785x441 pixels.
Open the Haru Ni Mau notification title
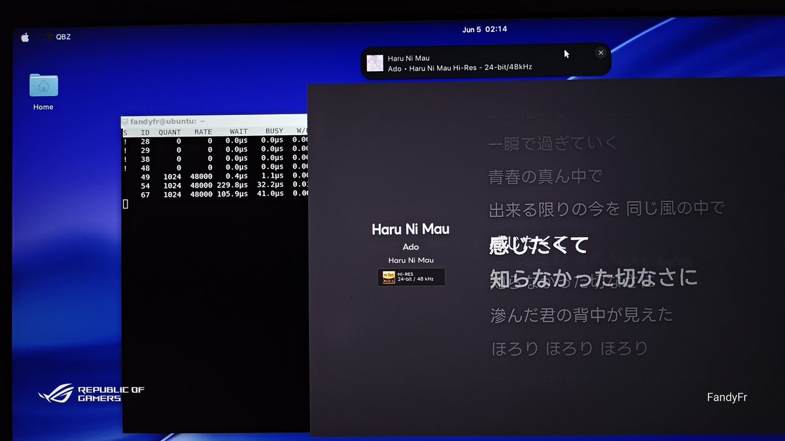pos(409,58)
